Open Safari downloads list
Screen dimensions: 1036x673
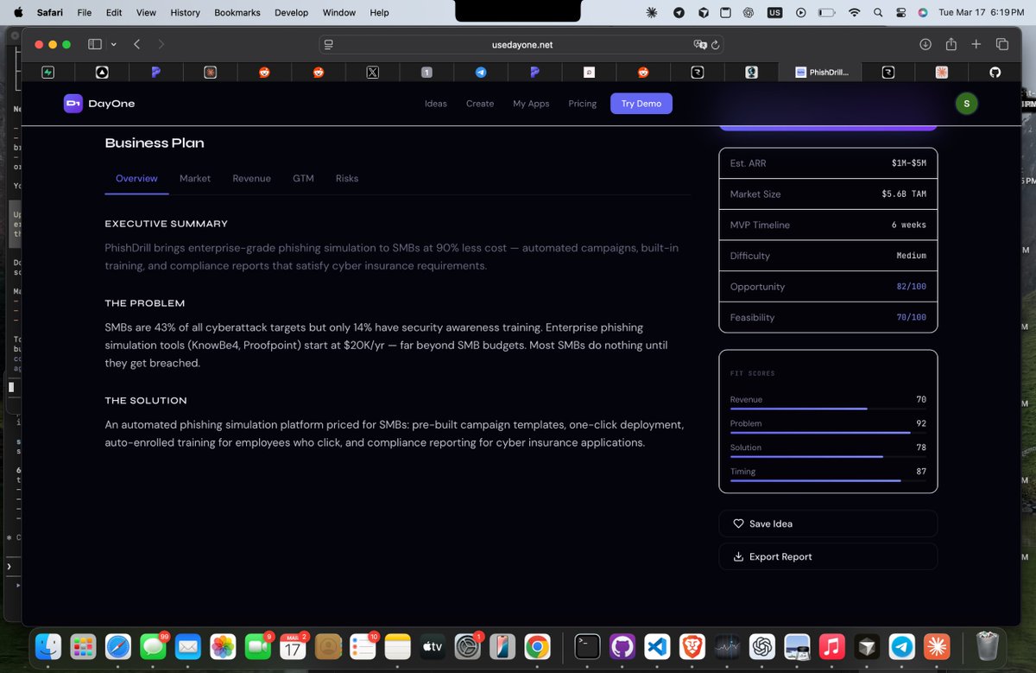click(925, 44)
